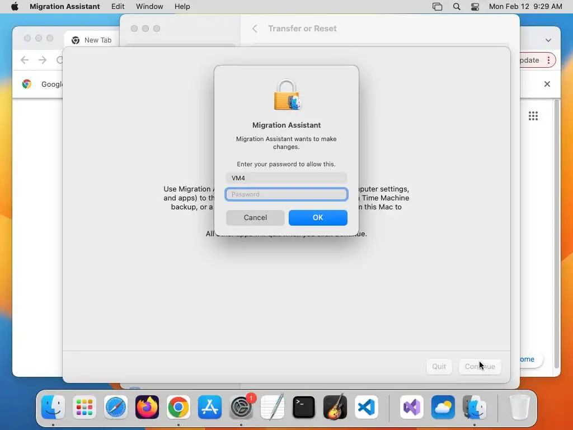Open Finder from the Dock
This screenshot has height=430, width=573.
[53, 407]
